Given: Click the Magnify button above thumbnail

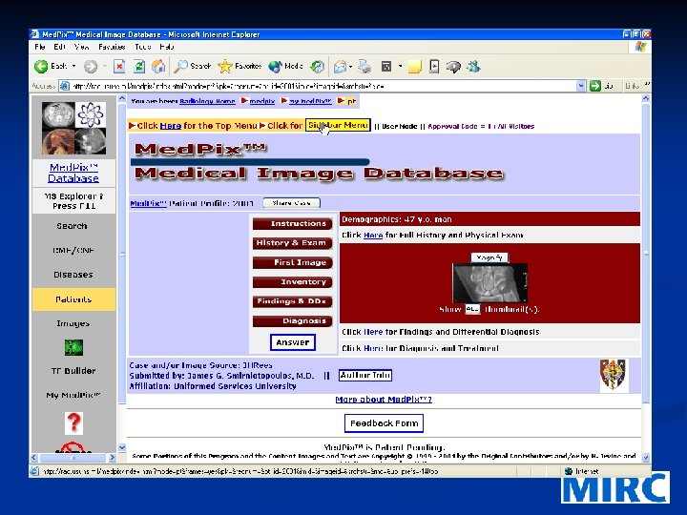Looking at the screenshot, I should 489,257.
